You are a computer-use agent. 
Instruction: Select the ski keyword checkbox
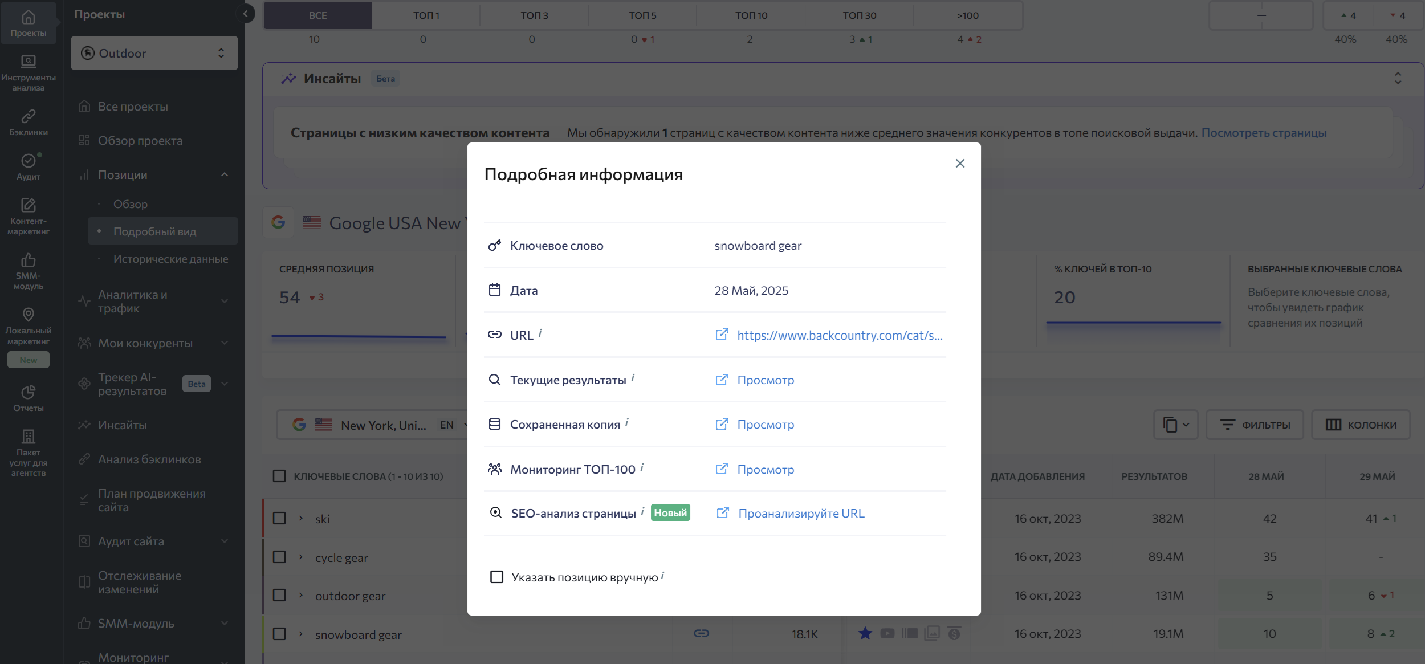tap(279, 518)
